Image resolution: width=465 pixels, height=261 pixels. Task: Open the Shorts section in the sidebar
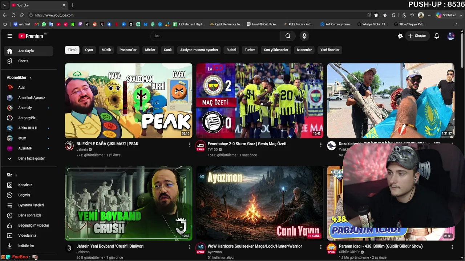pos(29,61)
